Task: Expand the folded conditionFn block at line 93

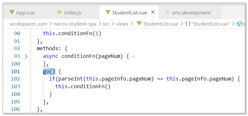Action: tap(26, 56)
